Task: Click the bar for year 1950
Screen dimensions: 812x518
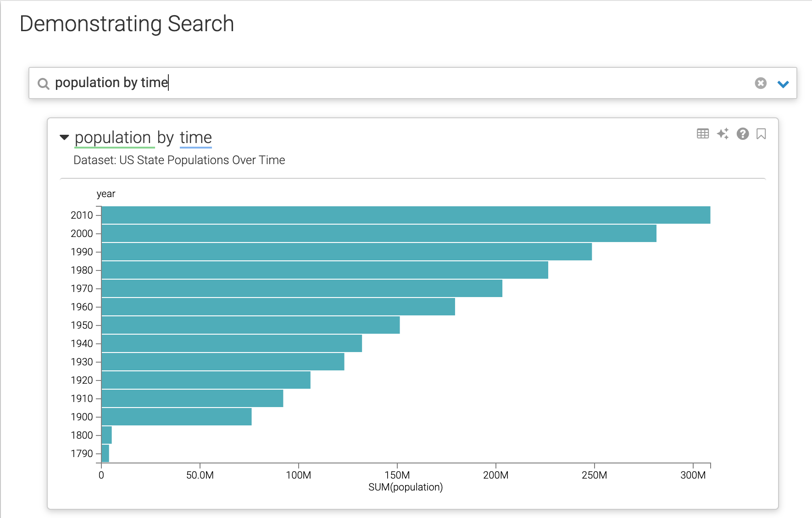Action: tap(250, 325)
